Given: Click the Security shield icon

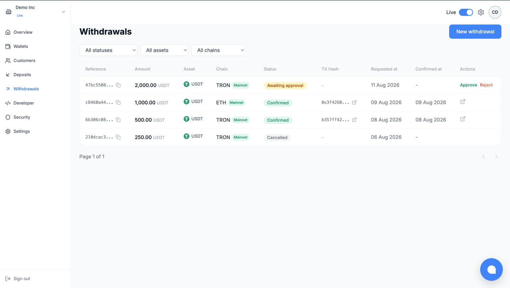Looking at the screenshot, I should coord(8,117).
